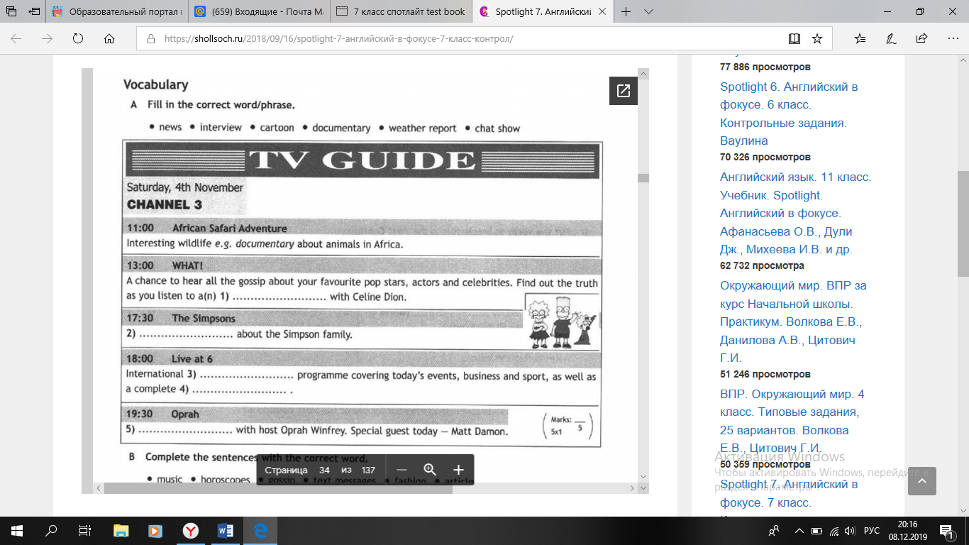Switch to 7 класс спотлайт test book tab

(402, 11)
